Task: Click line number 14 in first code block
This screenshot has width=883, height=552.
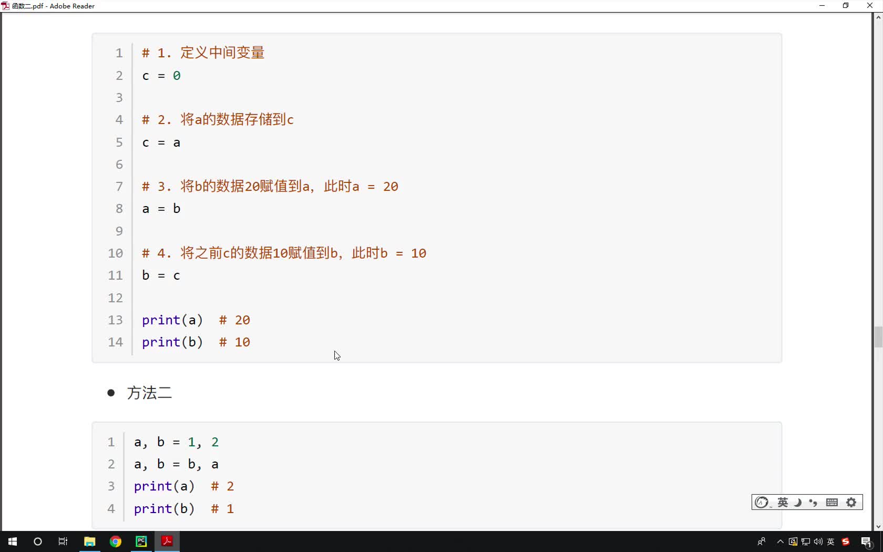Action: click(116, 342)
